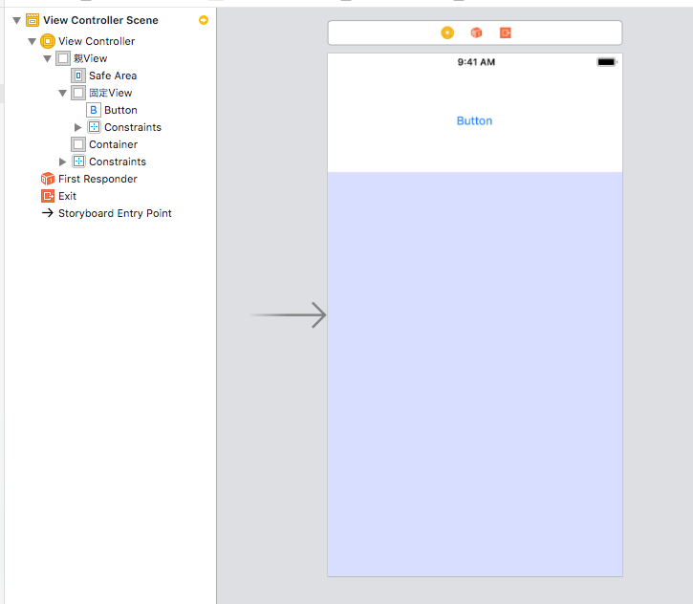The width and height of the screenshot is (693, 604).
Task: Click the yellow arrow beside View Controller Scene
Action: 204,20
